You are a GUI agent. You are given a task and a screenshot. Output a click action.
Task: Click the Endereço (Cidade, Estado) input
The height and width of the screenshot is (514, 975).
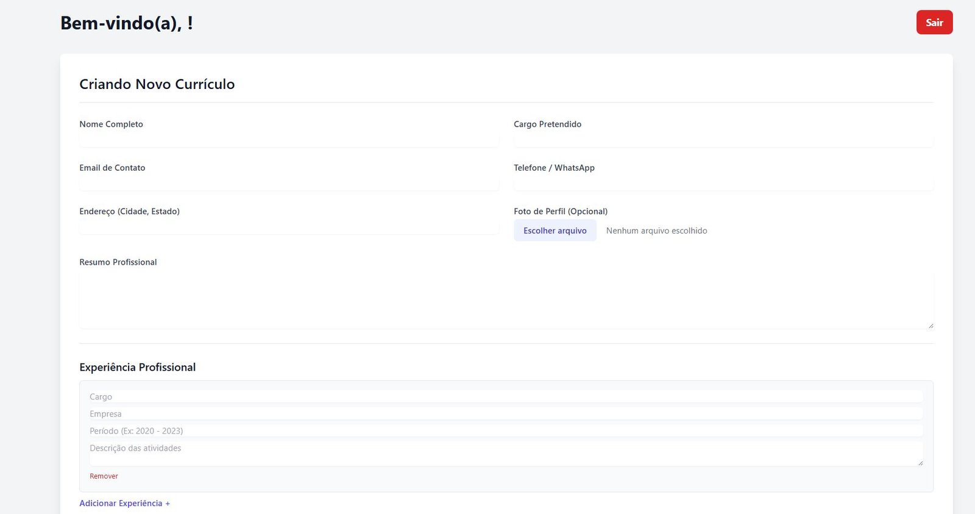pyautogui.click(x=289, y=228)
